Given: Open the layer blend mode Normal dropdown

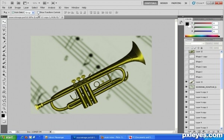Looking at the screenshot, I should point(195,43).
